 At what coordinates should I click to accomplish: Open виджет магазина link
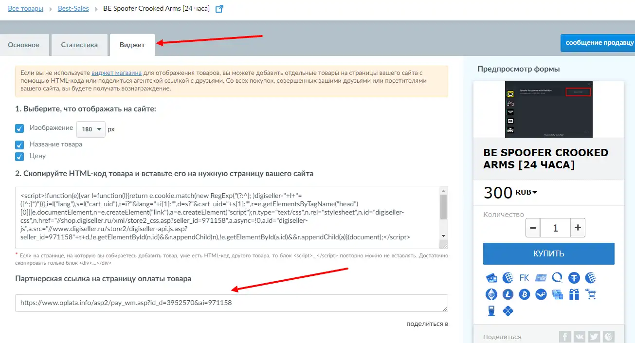117,72
